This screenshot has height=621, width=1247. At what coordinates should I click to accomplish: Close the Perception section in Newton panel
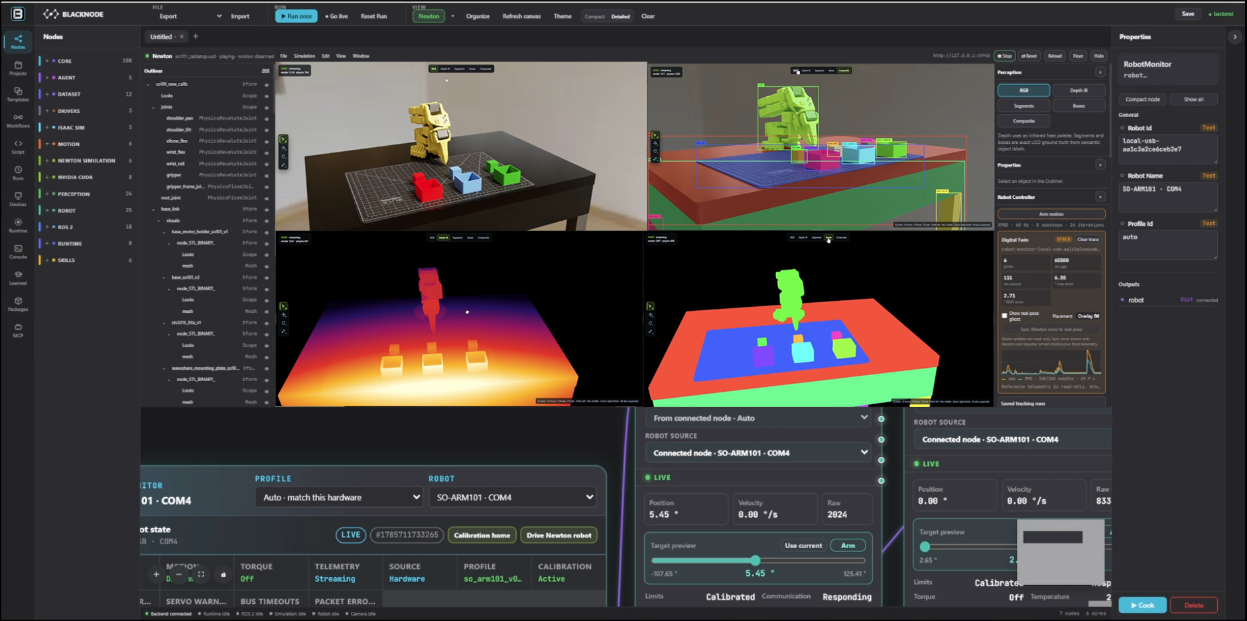coord(1100,72)
